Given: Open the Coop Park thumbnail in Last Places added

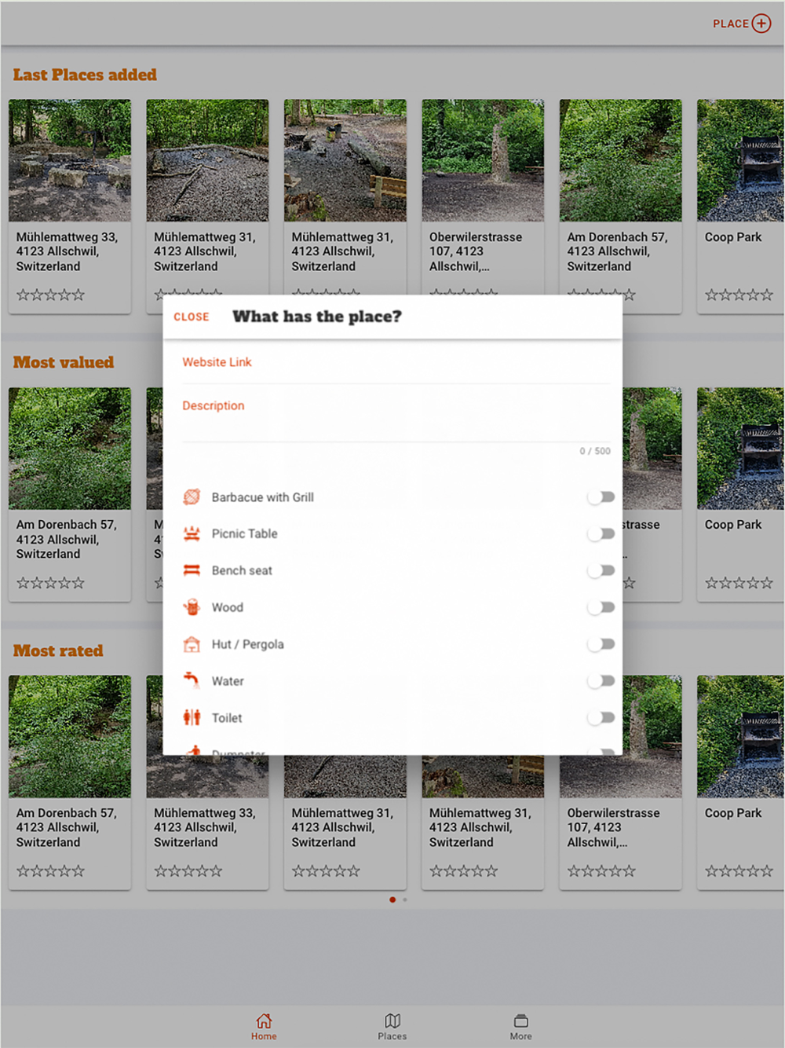Looking at the screenshot, I should [739, 160].
